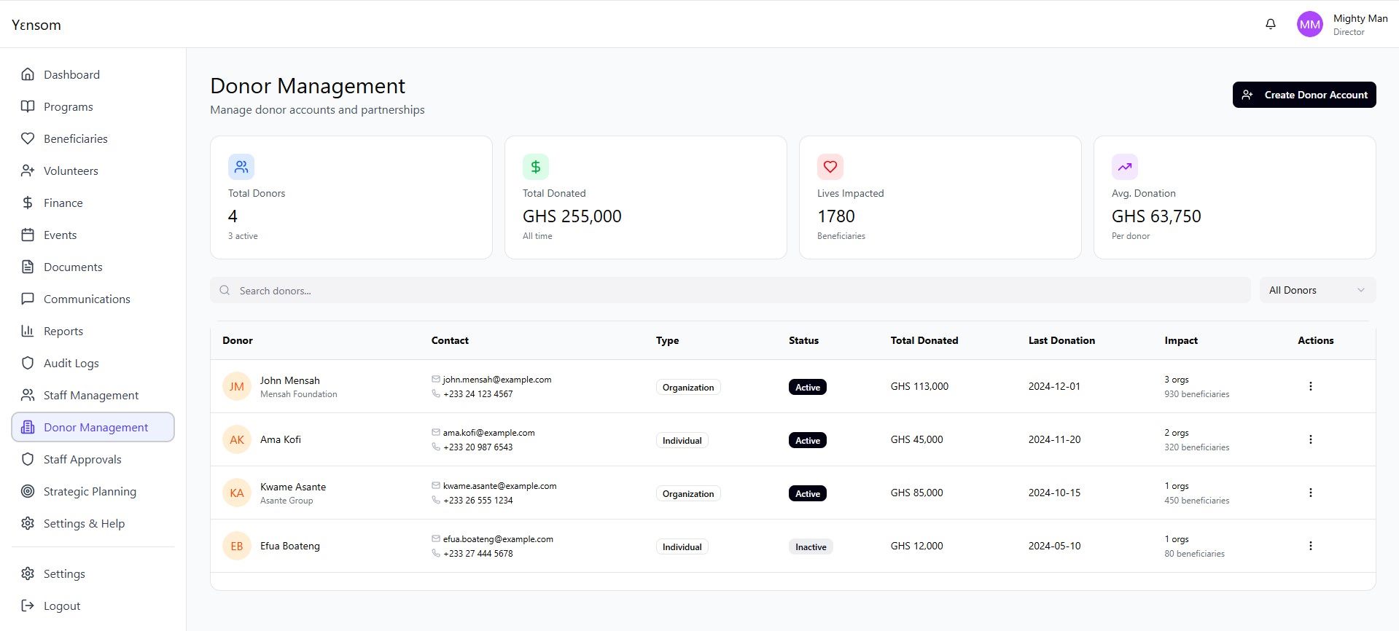Image resolution: width=1399 pixels, height=631 pixels.
Task: Click the notification bell icon
Action: pyautogui.click(x=1271, y=24)
